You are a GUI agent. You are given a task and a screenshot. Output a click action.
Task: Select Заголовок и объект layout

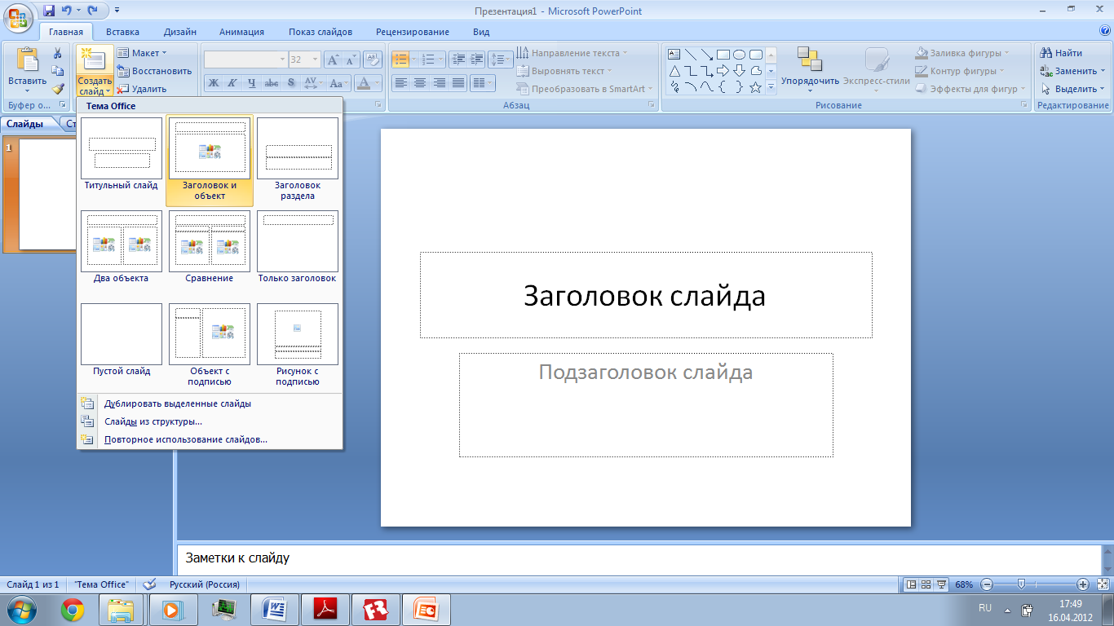coord(210,160)
